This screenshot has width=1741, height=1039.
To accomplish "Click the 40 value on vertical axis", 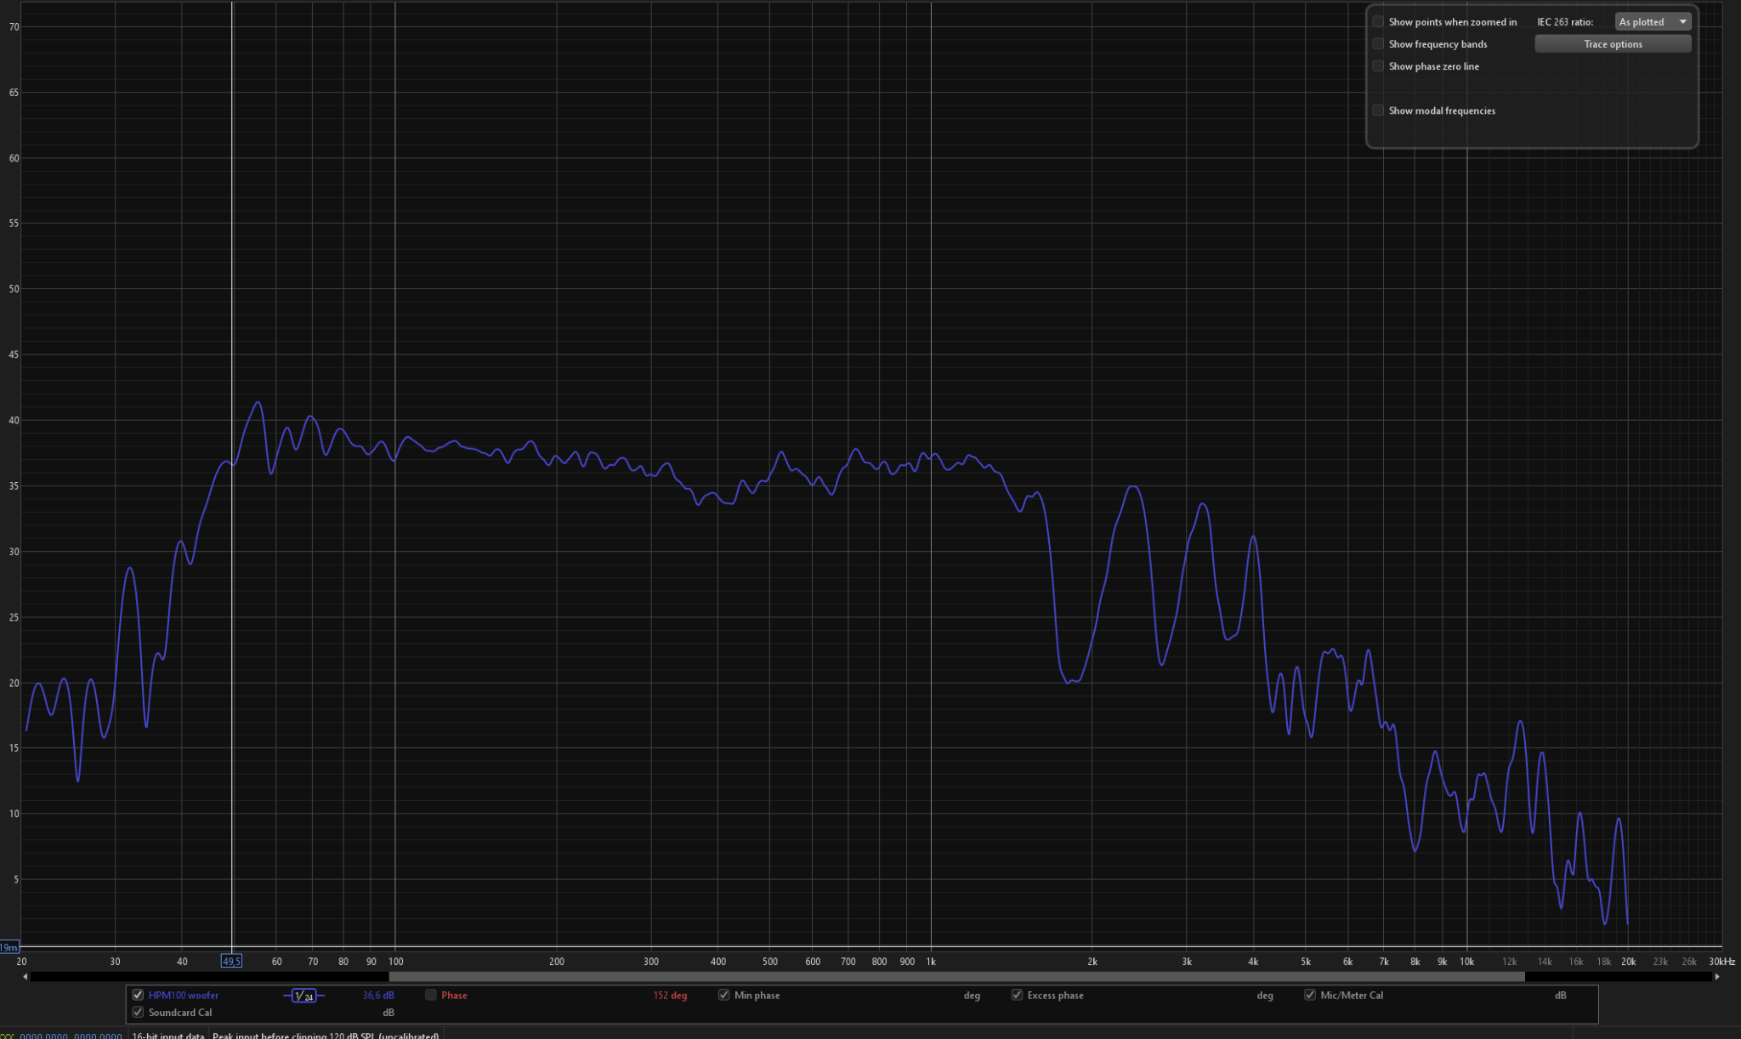I will click(14, 420).
